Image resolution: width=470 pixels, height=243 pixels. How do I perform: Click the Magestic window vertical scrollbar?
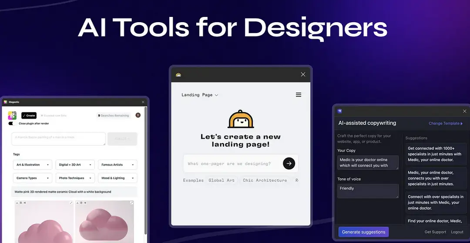(x=146, y=170)
